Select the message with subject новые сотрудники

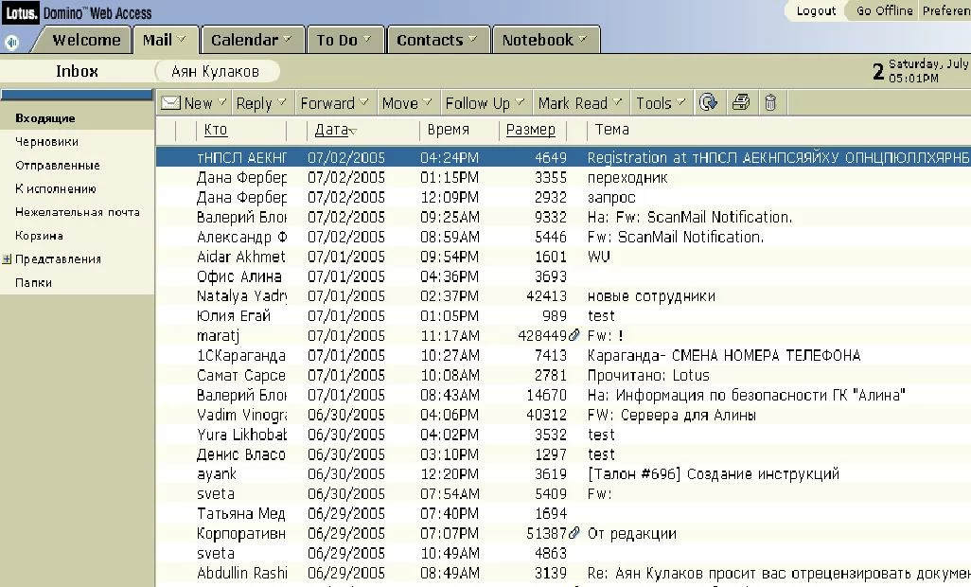pos(650,296)
